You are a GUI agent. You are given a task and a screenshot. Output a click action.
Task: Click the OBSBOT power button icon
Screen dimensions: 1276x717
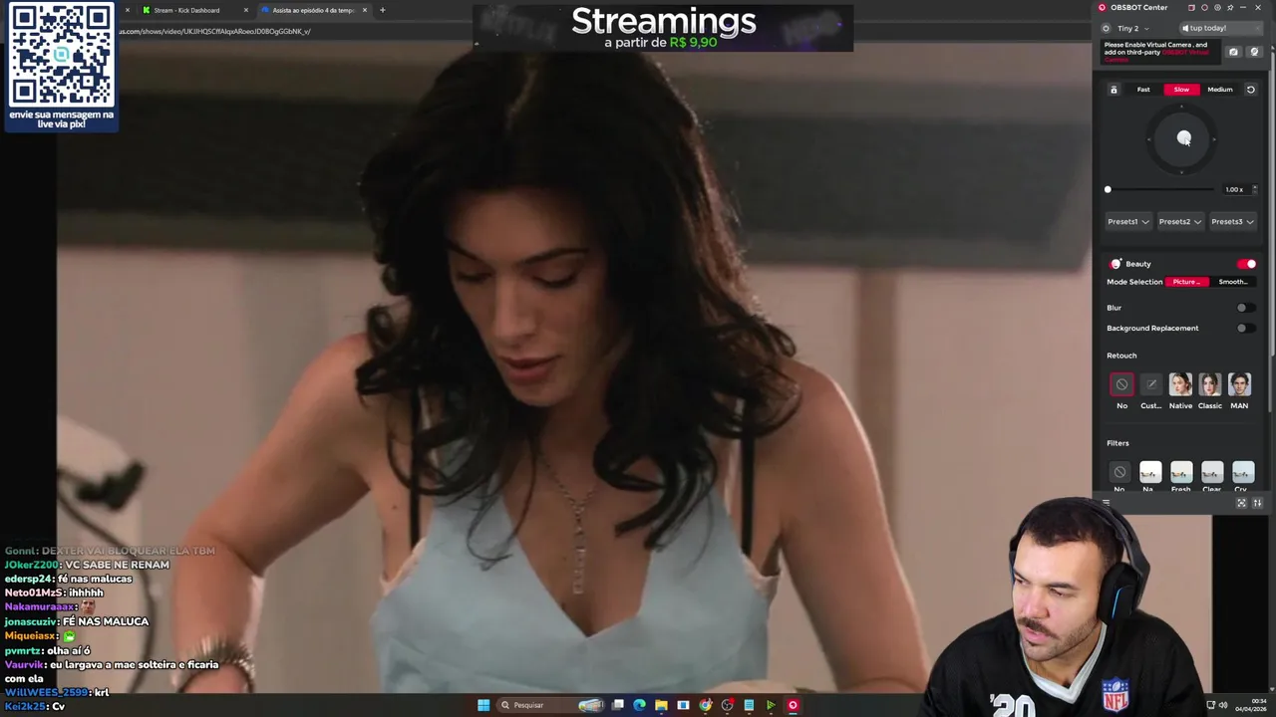[1107, 28]
